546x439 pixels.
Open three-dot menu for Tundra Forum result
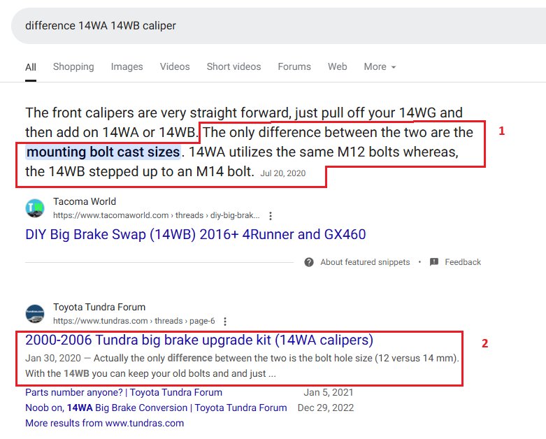coord(225,322)
